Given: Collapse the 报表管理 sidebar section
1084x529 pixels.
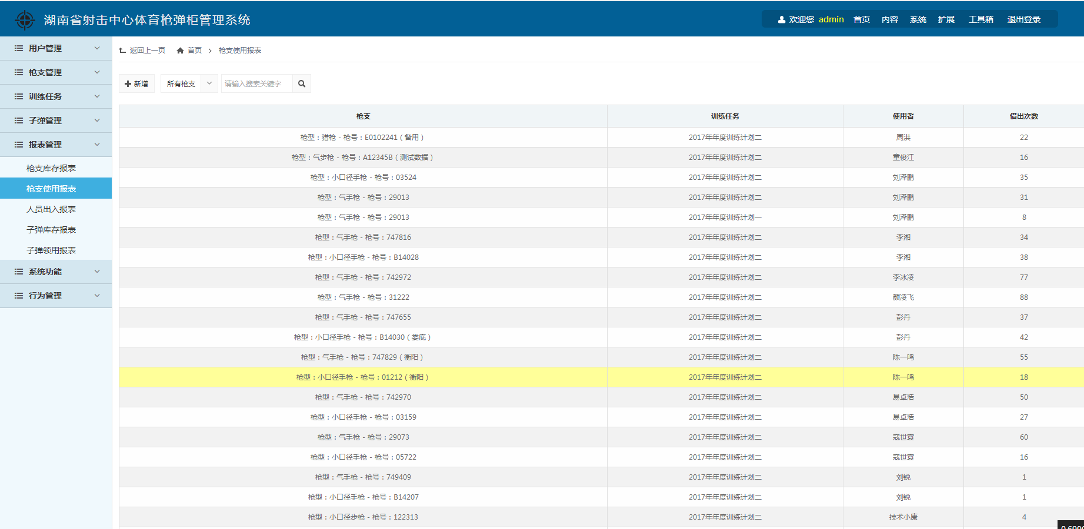Looking at the screenshot, I should coord(97,145).
